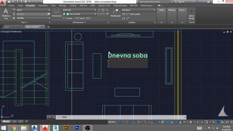Open File Explorer from the taskbar

coord(24,128)
